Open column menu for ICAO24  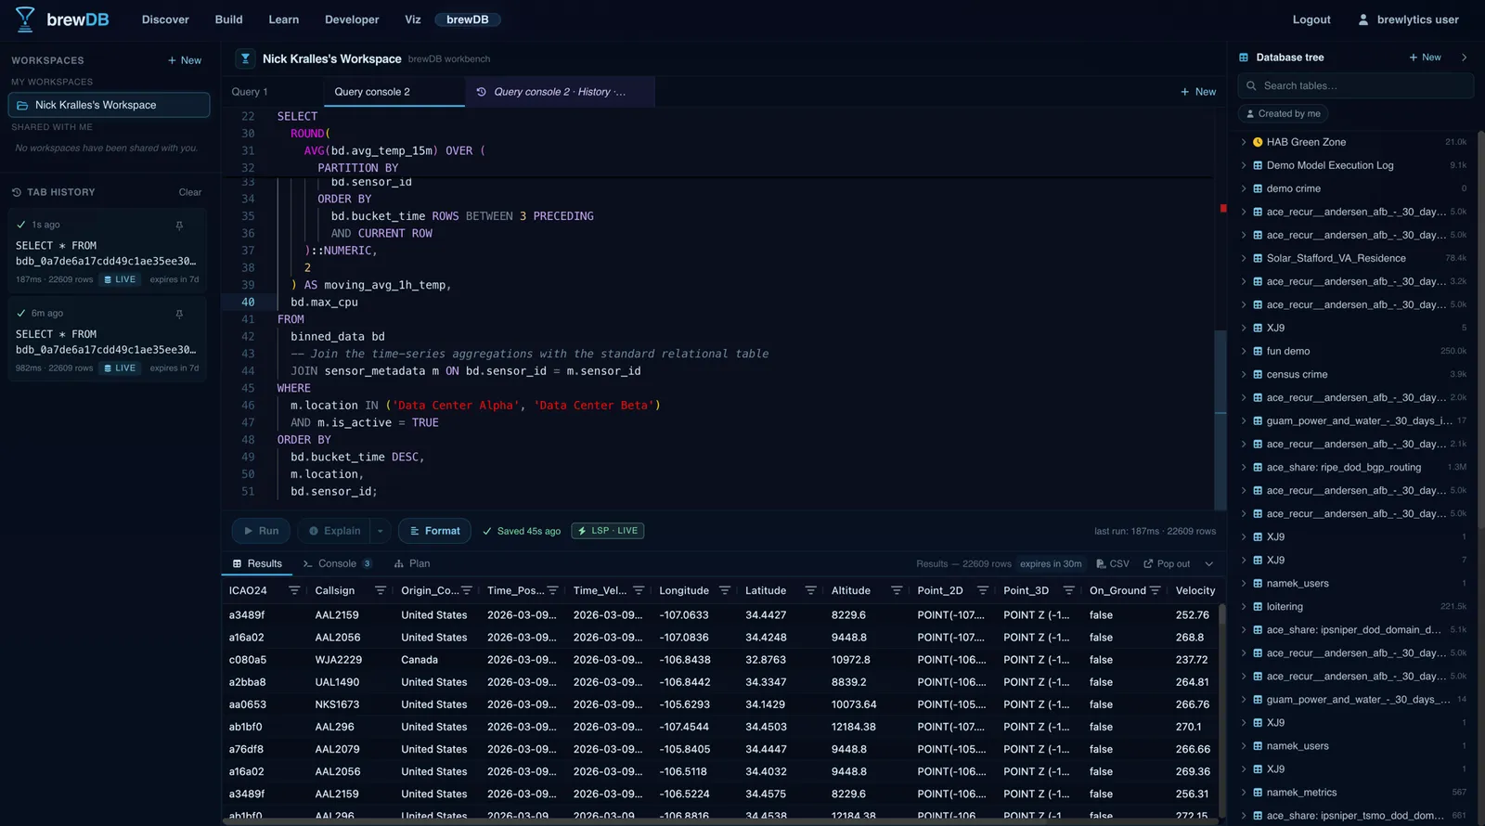294,590
